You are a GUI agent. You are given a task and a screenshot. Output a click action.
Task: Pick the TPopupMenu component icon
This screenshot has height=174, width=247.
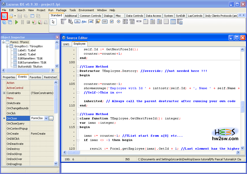(70, 22)
